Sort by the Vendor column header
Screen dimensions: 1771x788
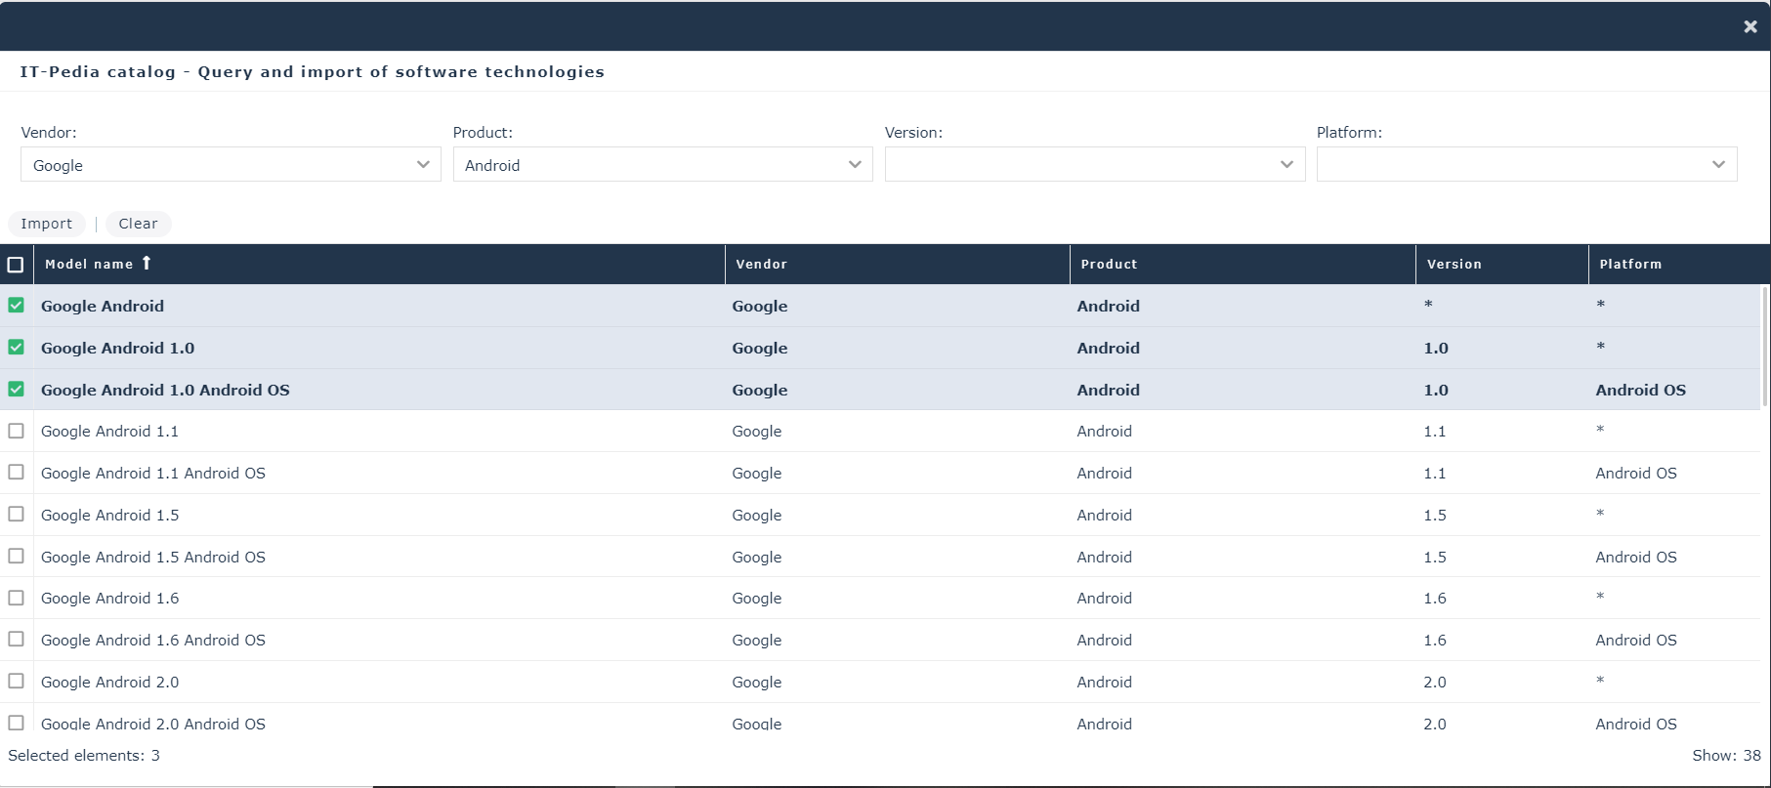761,265
